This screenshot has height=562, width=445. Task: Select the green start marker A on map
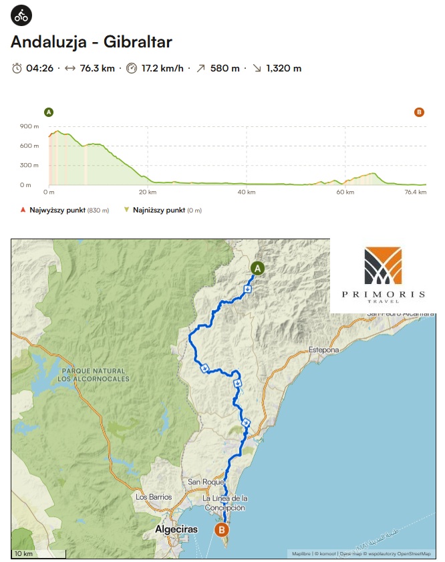click(x=257, y=269)
